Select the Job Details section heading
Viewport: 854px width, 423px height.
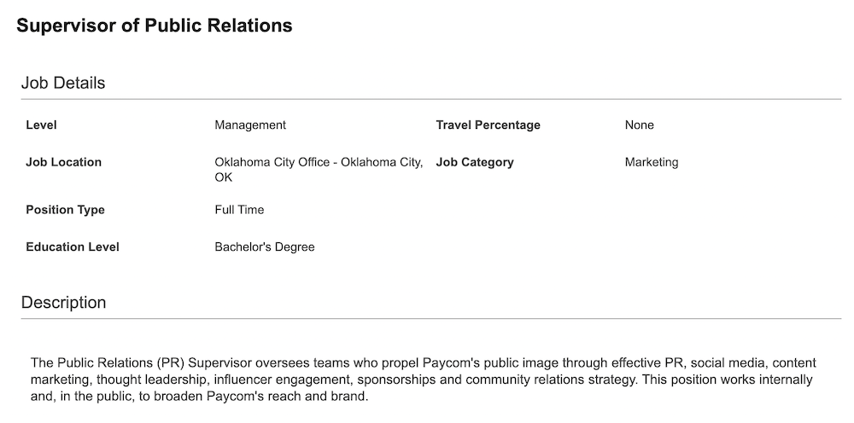pyautogui.click(x=63, y=84)
